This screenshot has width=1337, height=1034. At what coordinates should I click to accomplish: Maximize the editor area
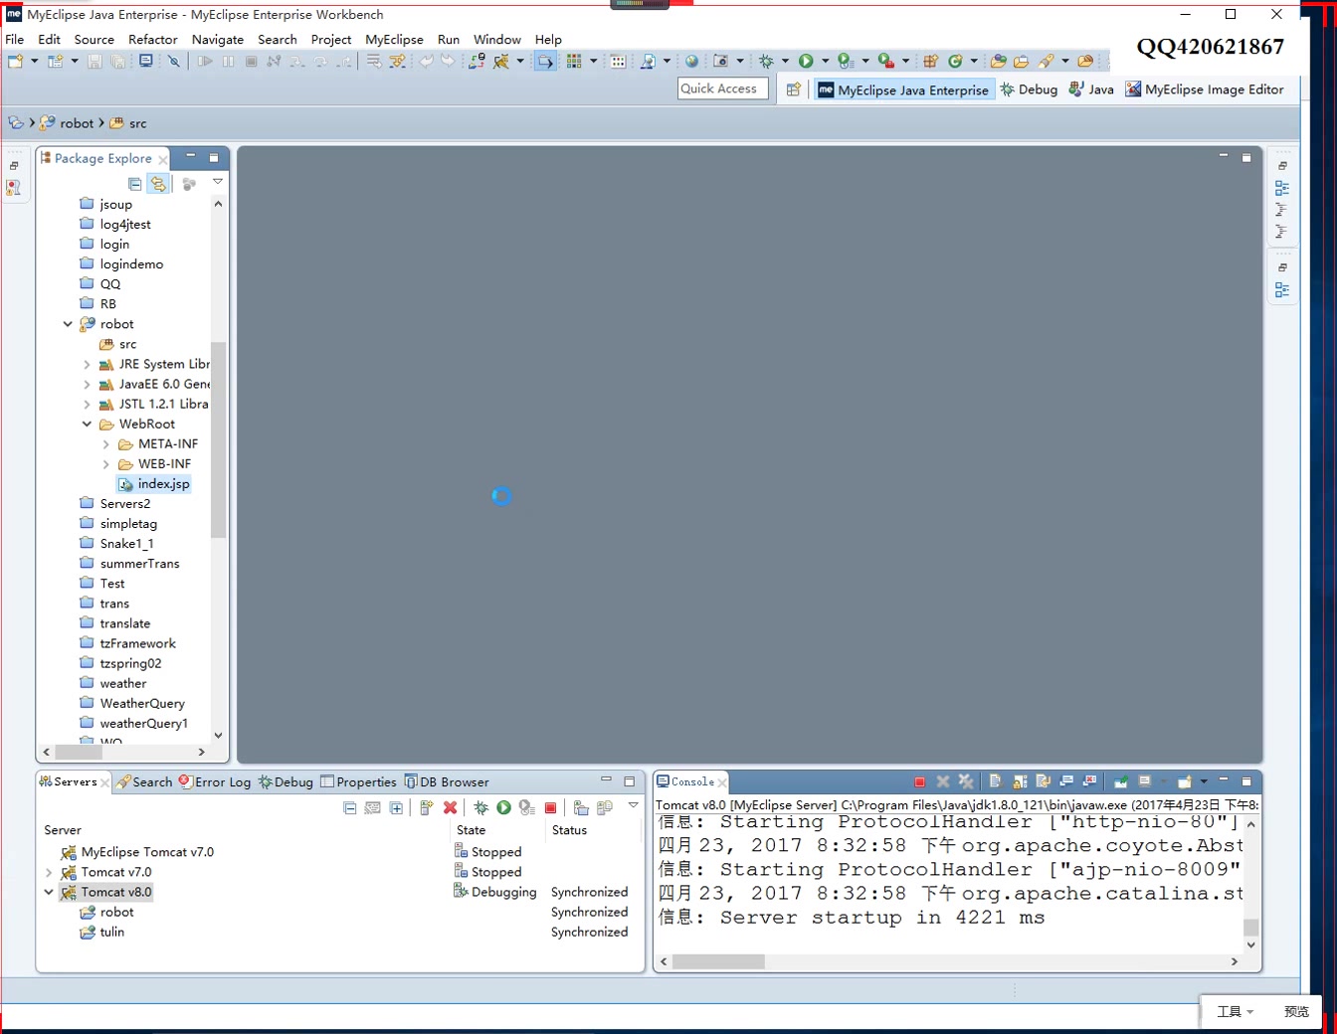1246,157
